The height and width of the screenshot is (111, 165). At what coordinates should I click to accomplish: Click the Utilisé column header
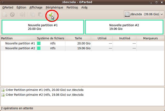tap(102, 38)
